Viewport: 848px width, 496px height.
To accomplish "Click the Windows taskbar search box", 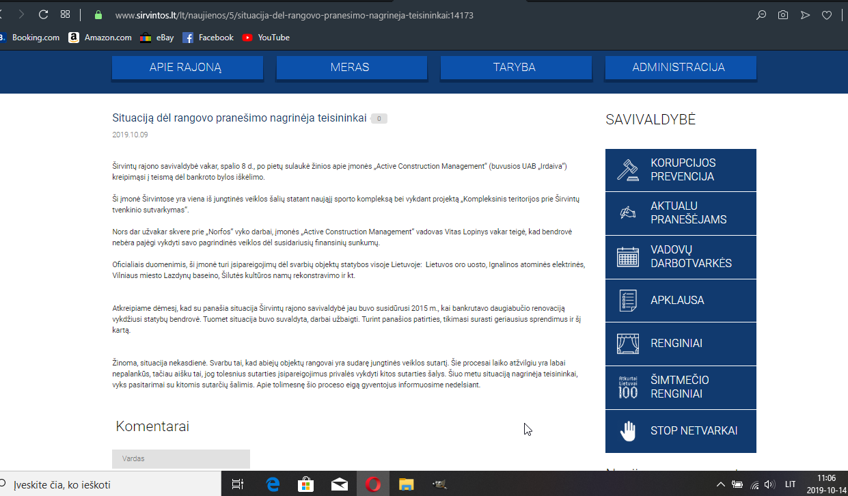I will (x=113, y=484).
